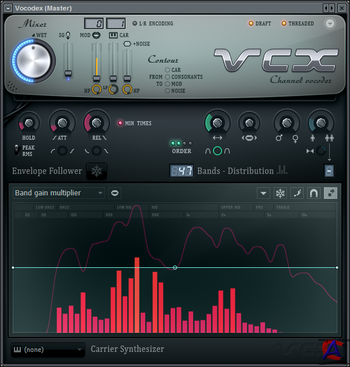Click the Envelope Follower freeze snowflake icon
The image size is (350, 367).
point(97,171)
